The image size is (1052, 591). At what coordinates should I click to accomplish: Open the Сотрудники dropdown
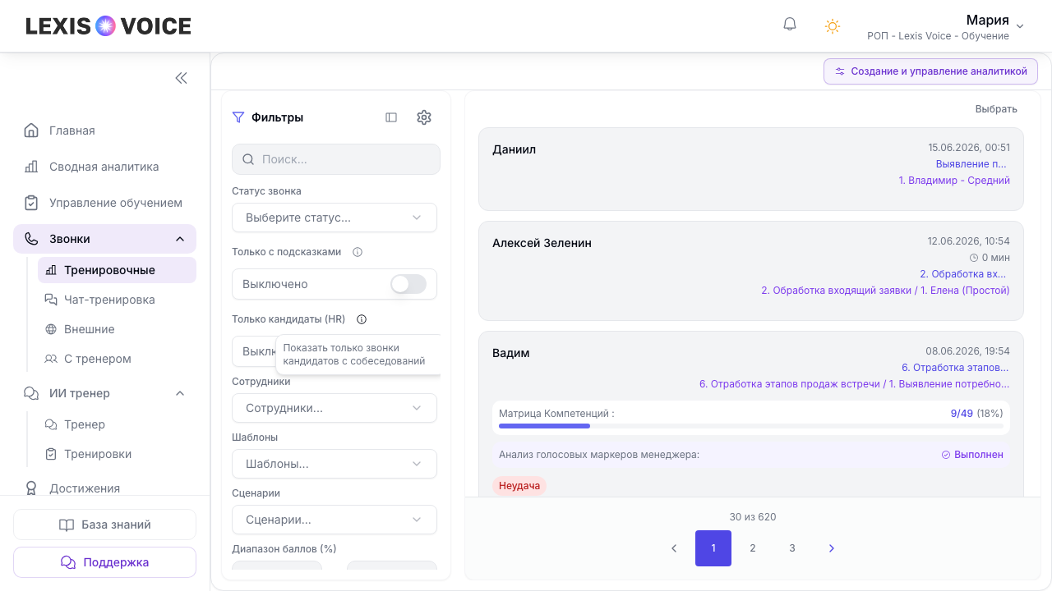[335, 408]
